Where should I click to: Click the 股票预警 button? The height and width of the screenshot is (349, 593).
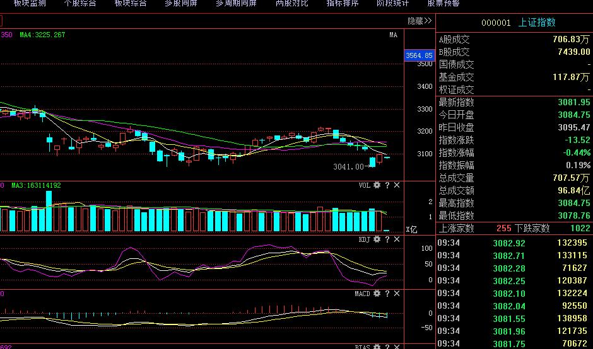coord(443,3)
